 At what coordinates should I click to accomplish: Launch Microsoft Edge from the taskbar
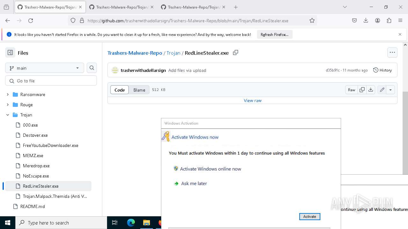tap(131, 223)
